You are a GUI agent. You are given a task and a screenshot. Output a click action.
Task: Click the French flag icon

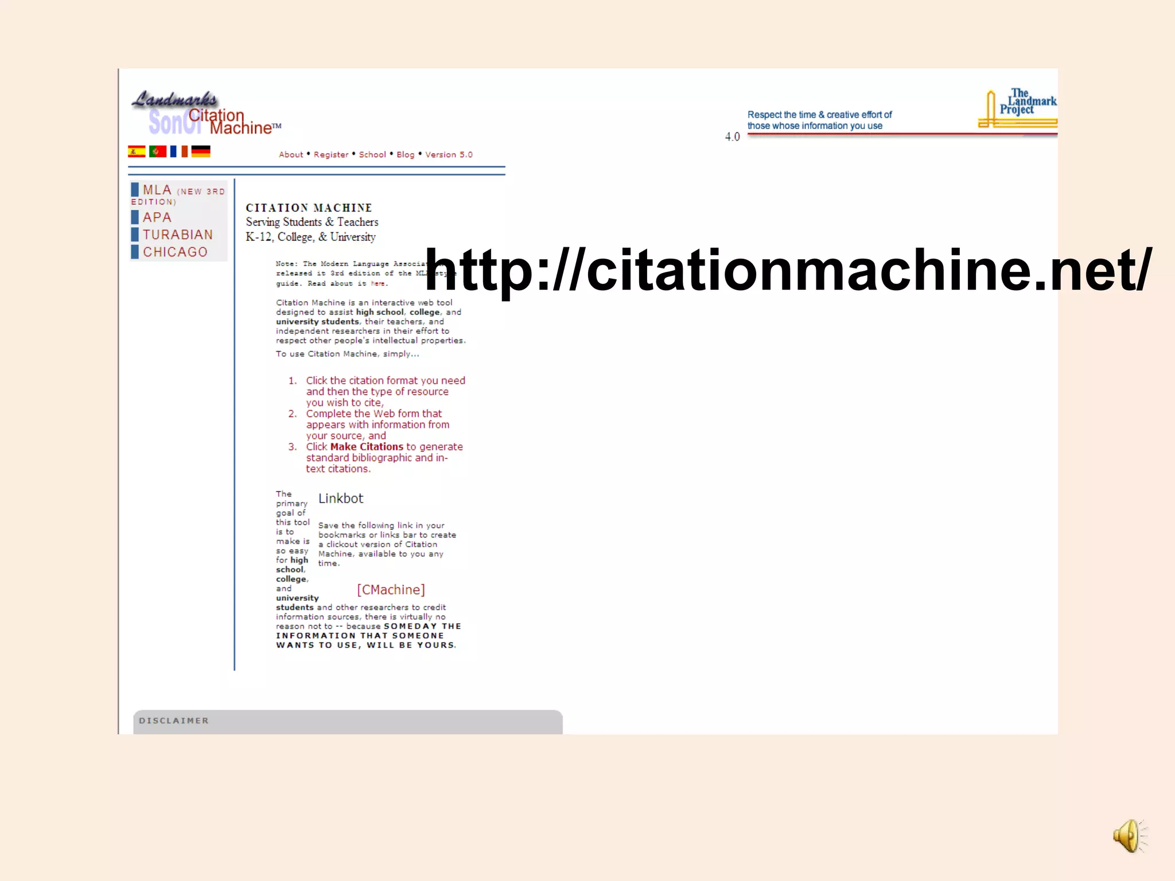(x=179, y=151)
